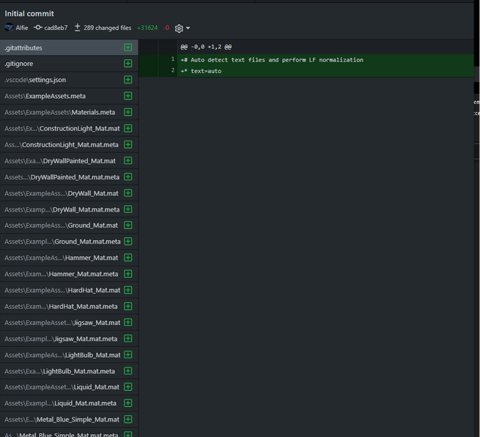480x437 pixels.
Task: Click the 289 changed files indicator
Action: [x=103, y=28]
